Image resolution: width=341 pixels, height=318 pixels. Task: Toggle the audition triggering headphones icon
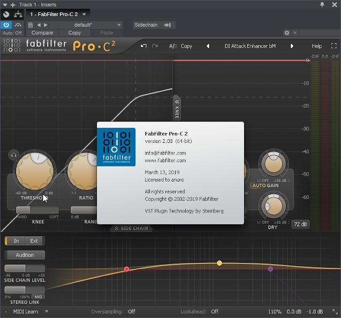[x=13, y=155]
